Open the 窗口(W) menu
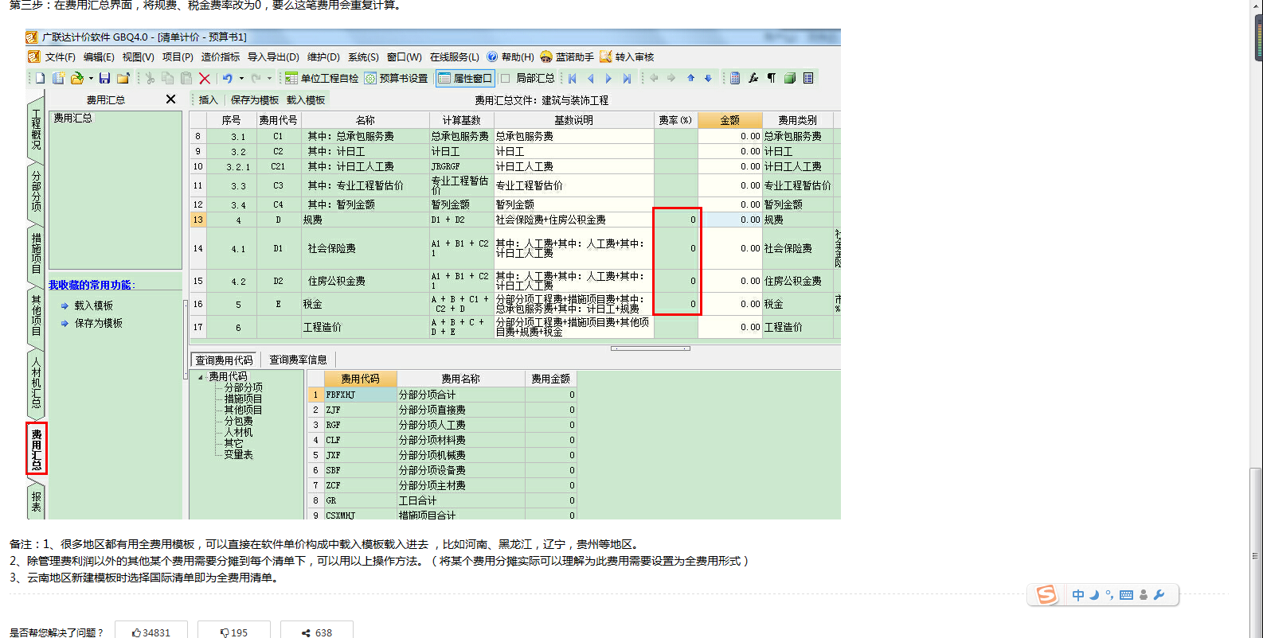1263x638 pixels. (x=404, y=57)
